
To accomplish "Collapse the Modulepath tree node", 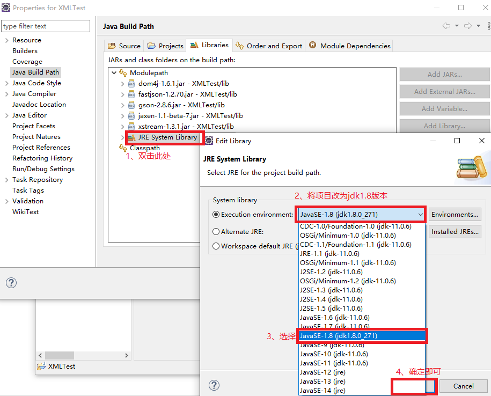I will click(x=114, y=72).
